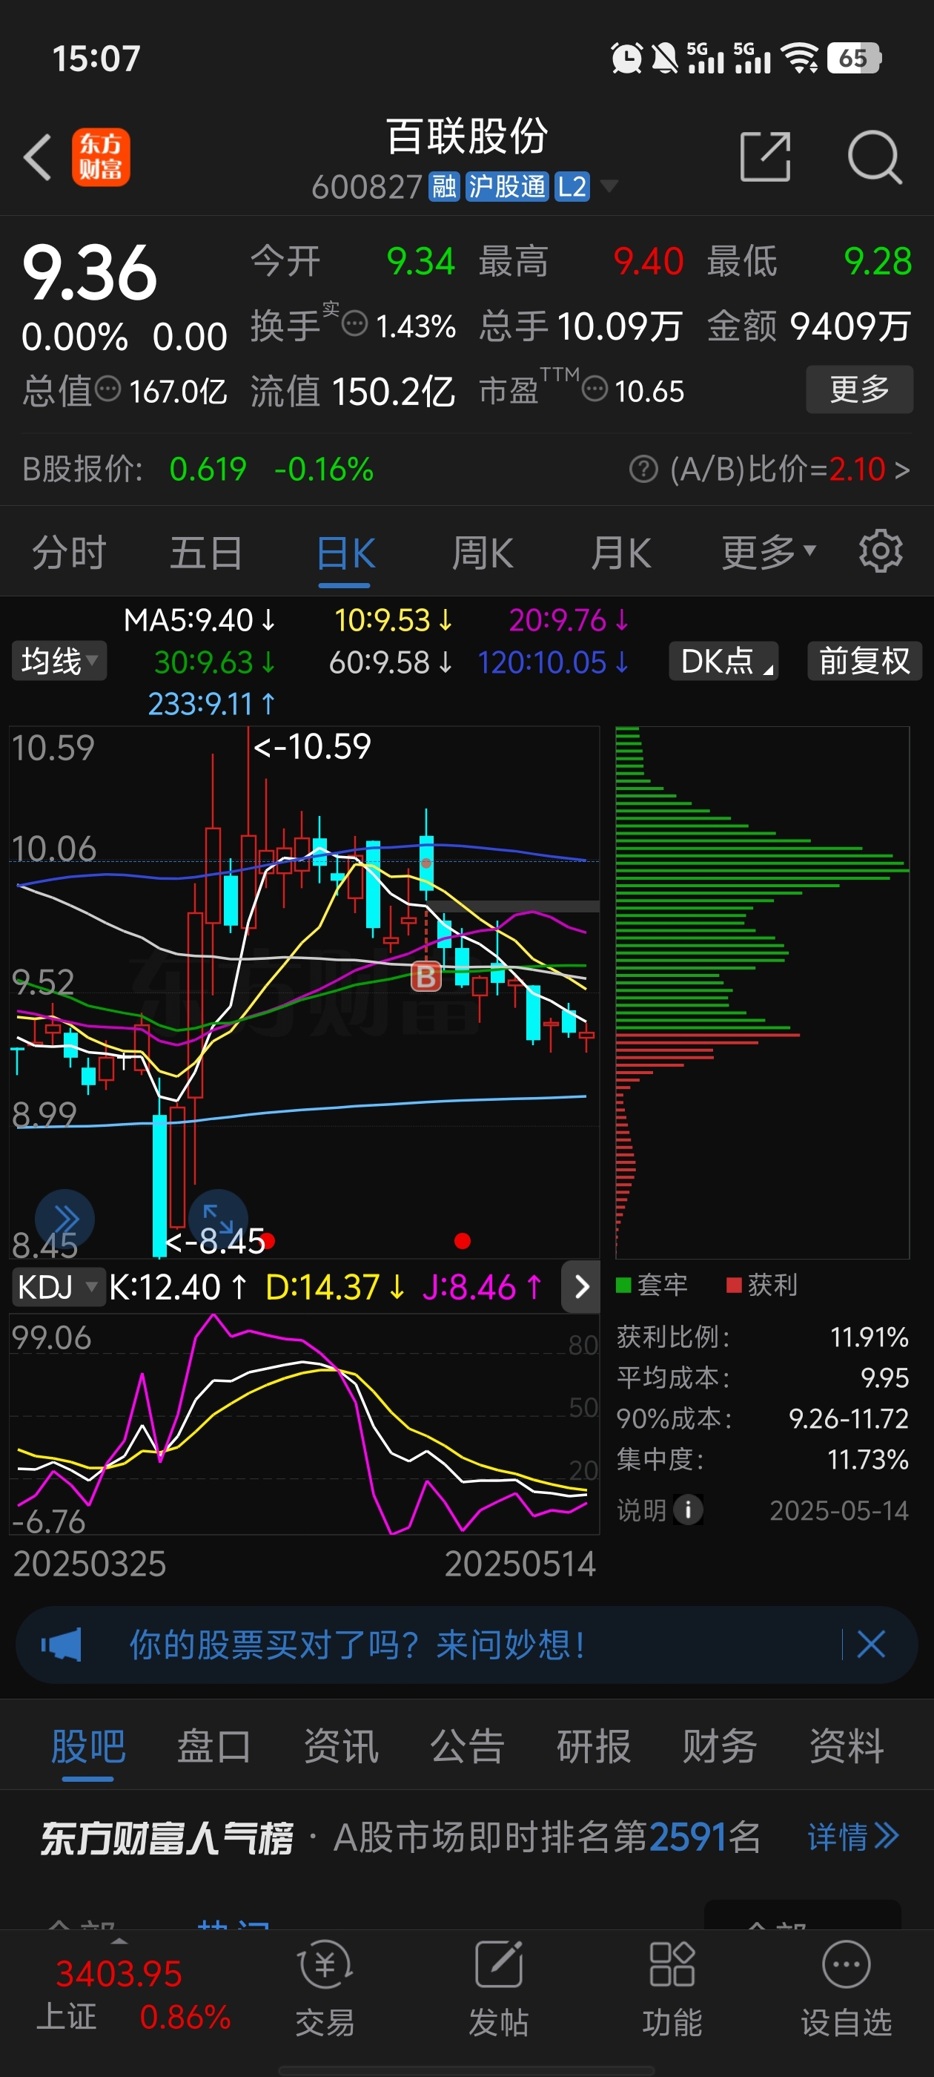Close the 妙想 promotion banner
Viewport: 934px width, 2077px height.
click(x=870, y=1644)
